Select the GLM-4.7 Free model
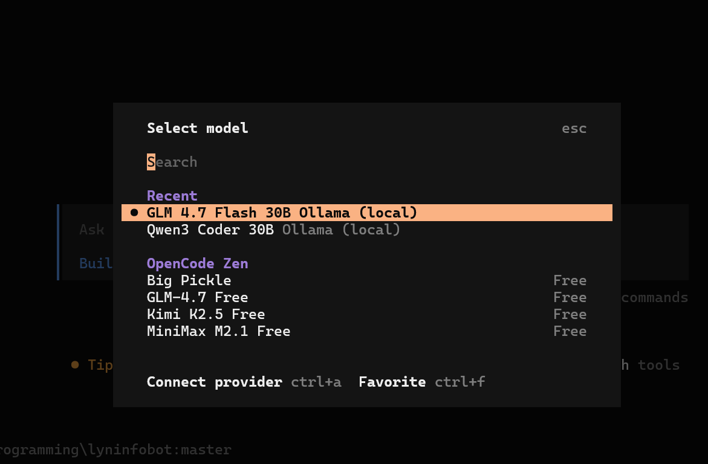708x464 pixels. (197, 297)
